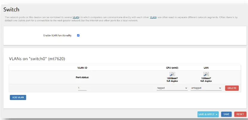
Task: Click the CPU (eth0) port status icon
Action: tap(172, 74)
